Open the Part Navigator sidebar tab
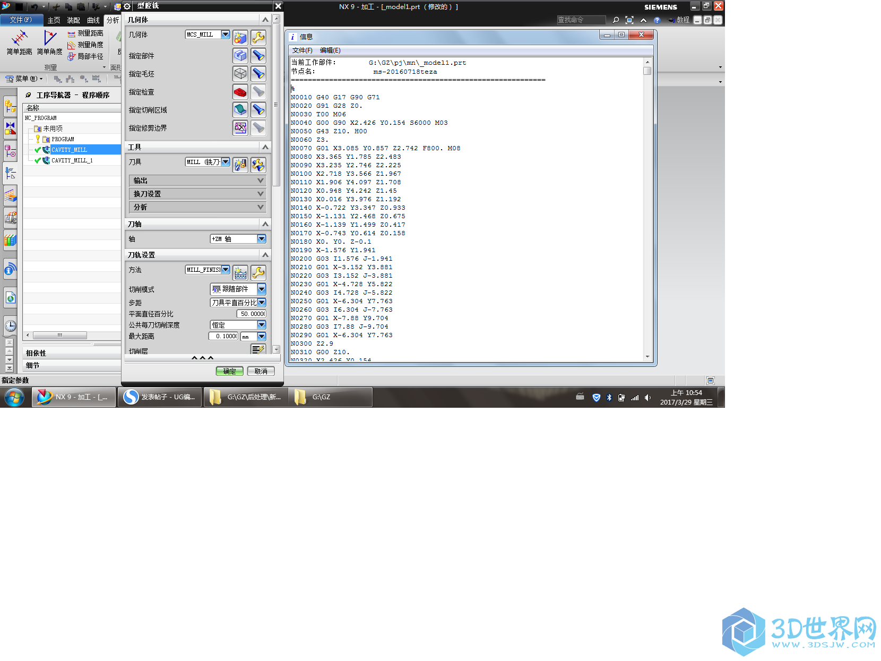Screen dimensions: 881x661 (11, 151)
